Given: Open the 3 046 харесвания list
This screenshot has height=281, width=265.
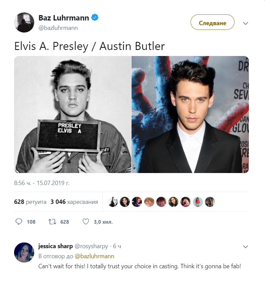Looking at the screenshot, I should 74,202.
